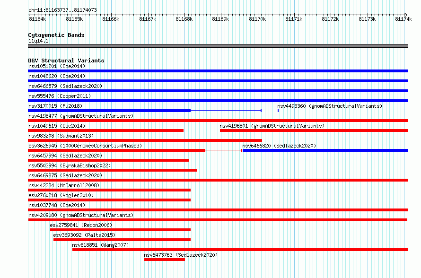421x278 pixels.
Task: Open nsv442234 (McCarroll2008) label
Action: [x=64, y=185]
